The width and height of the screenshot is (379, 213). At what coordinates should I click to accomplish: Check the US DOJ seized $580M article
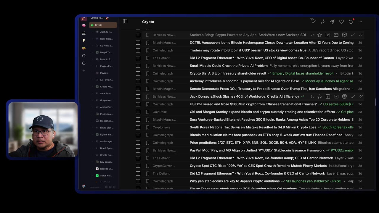pyautogui.click(x=138, y=104)
